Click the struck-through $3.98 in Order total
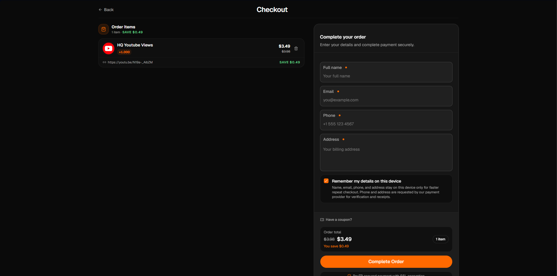Screen dimensions: 557x276 329,239
